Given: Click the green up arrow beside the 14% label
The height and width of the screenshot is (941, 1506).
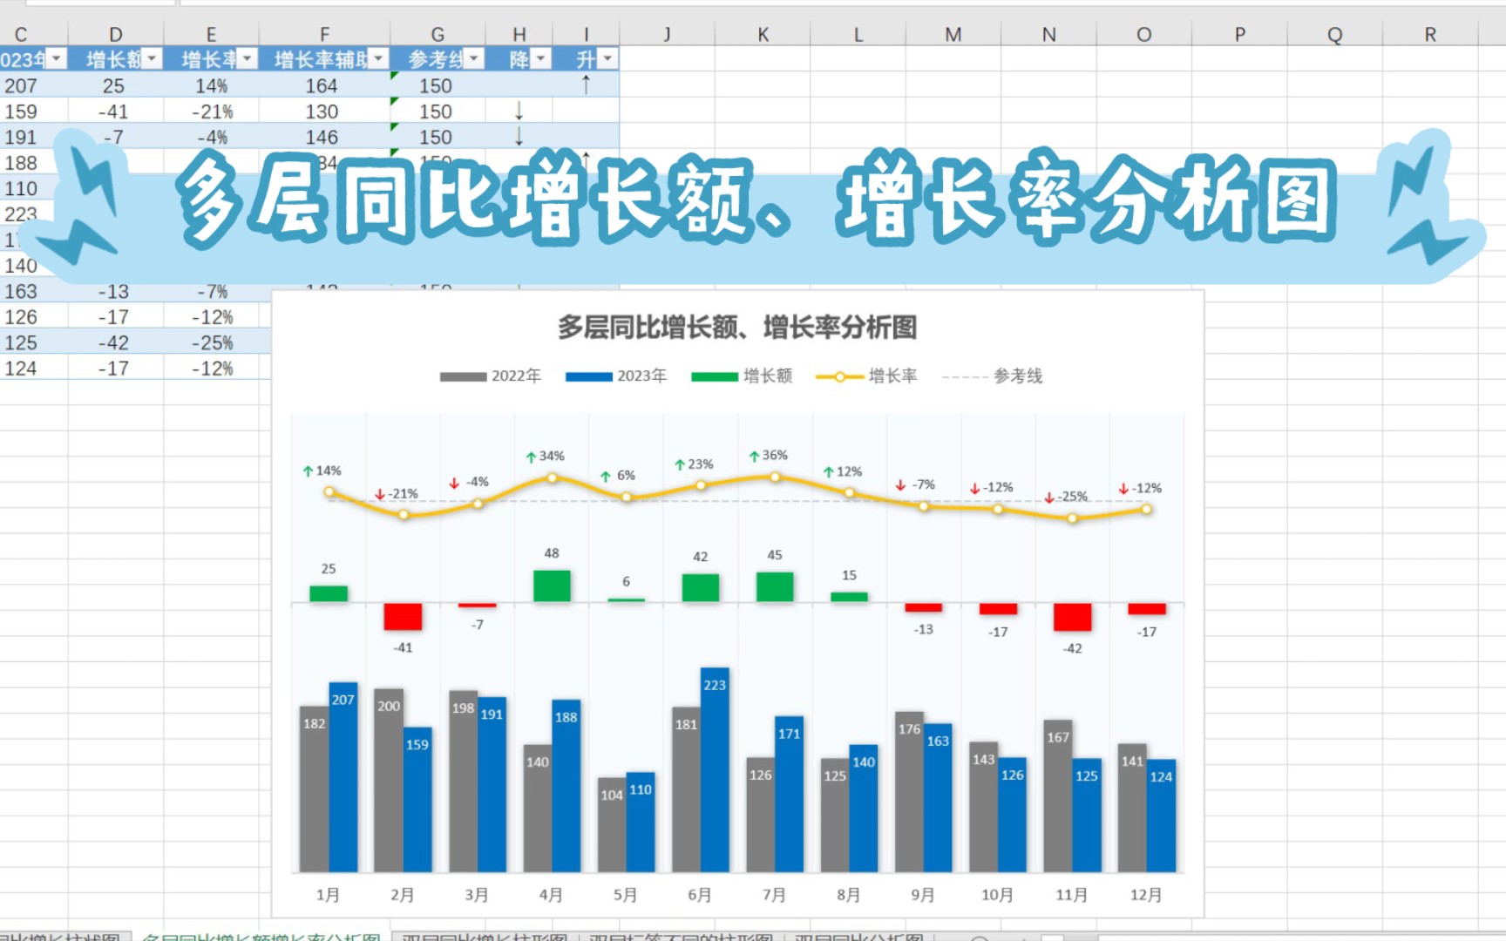Looking at the screenshot, I should click(307, 471).
